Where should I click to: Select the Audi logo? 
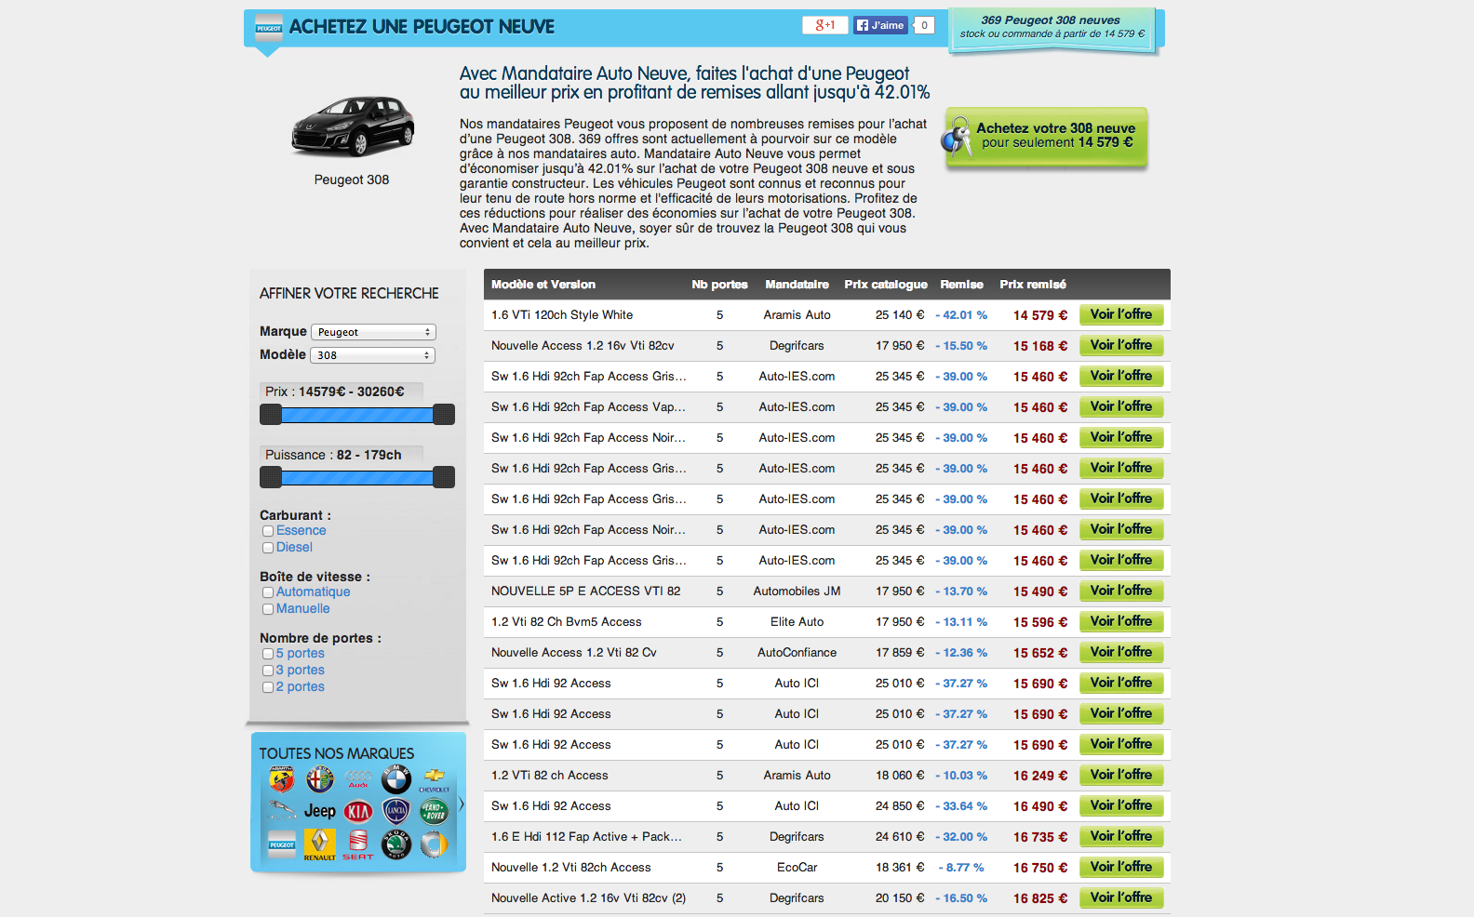pyautogui.click(x=358, y=779)
